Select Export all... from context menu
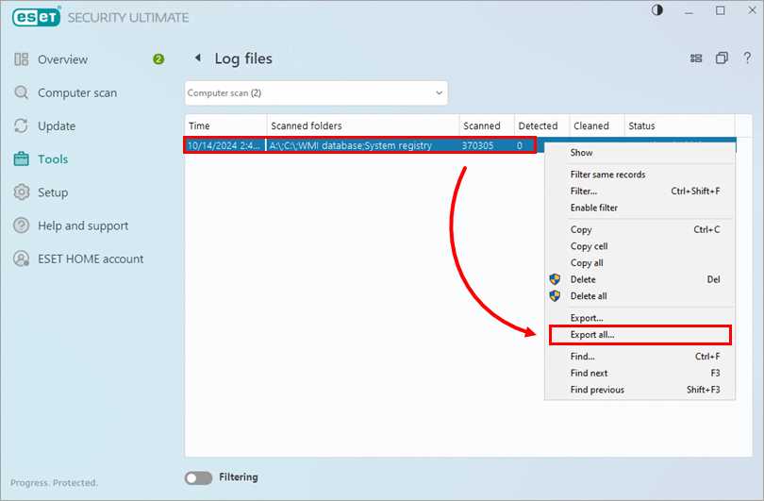 592,335
